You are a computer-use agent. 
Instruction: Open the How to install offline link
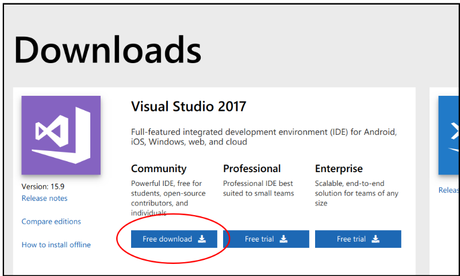coord(56,245)
